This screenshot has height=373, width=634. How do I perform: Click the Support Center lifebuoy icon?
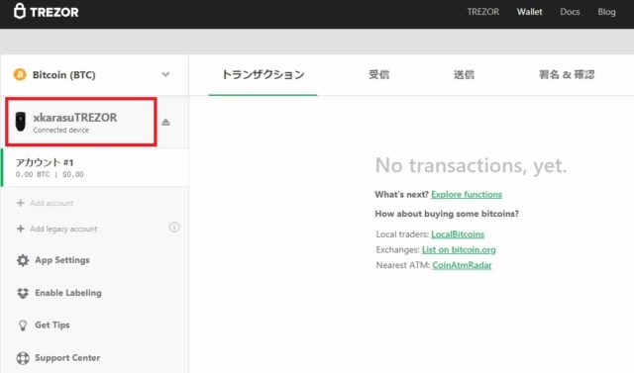tap(23, 358)
